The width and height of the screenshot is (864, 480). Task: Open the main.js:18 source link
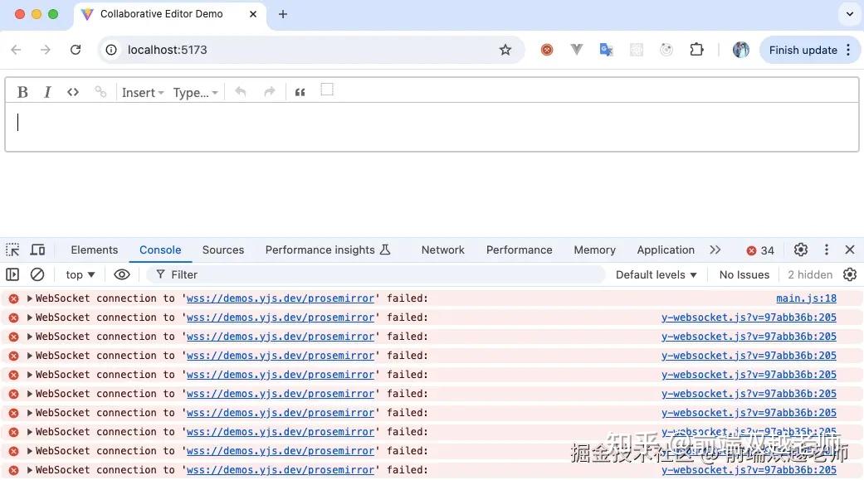(806, 298)
